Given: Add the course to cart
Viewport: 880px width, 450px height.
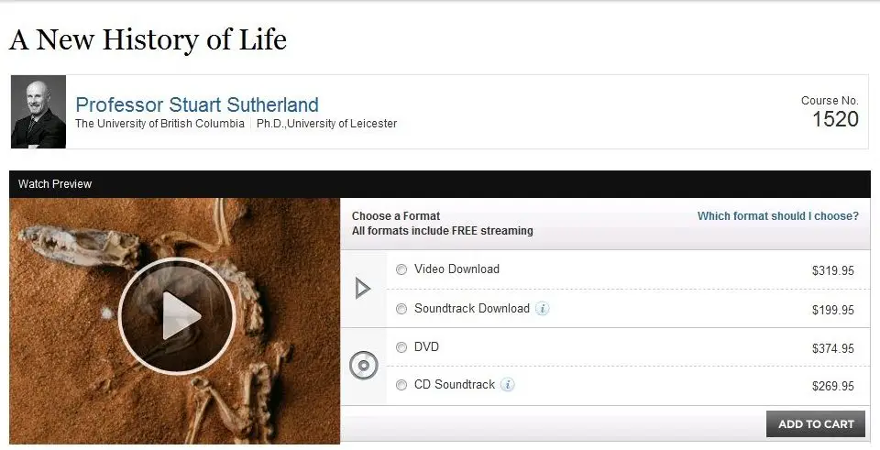Looking at the screenshot, I should coord(816,424).
